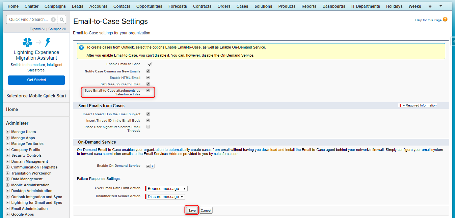Toggle Insert Thread ID in the Email Subject
Viewport: 455px width, 218px height.
pos(148,114)
